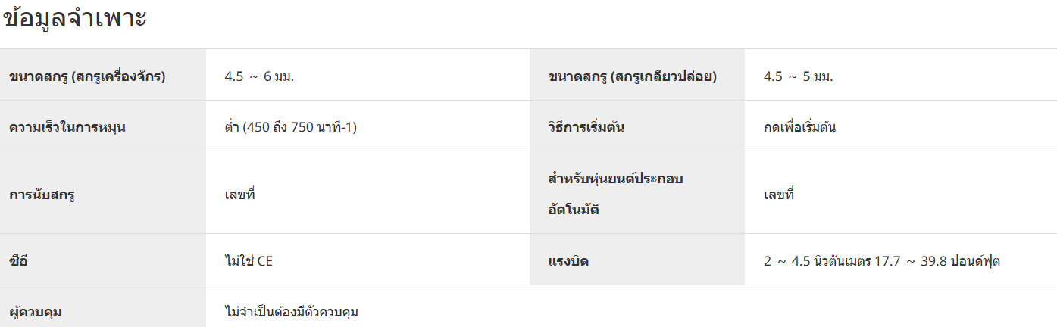Click the ข้อมูลจำเพาะ heading

(75, 20)
